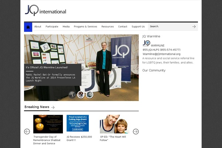
Task: Open Cutting Edge Grant Foundation image
Action: [78, 123]
